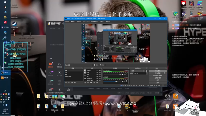
Task: Remove selected source with the minus icon
Action: 88,82
